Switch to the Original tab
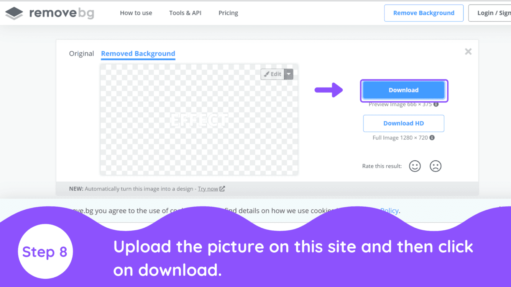 tap(81, 54)
